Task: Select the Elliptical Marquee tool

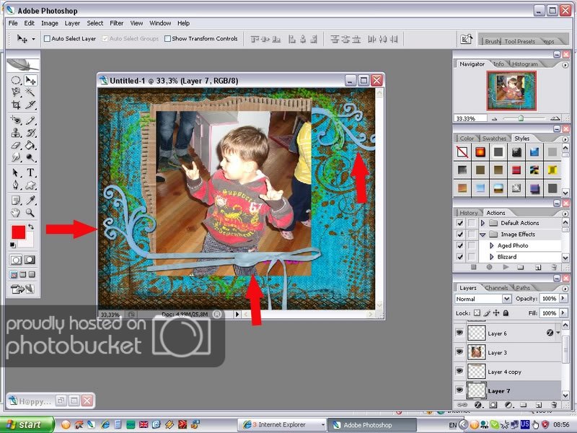Action: coord(16,80)
